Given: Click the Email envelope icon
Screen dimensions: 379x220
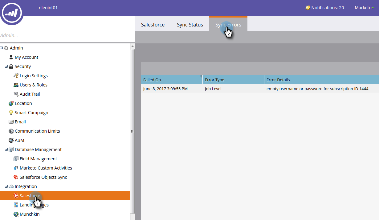Looking at the screenshot, I should pos(11,122).
